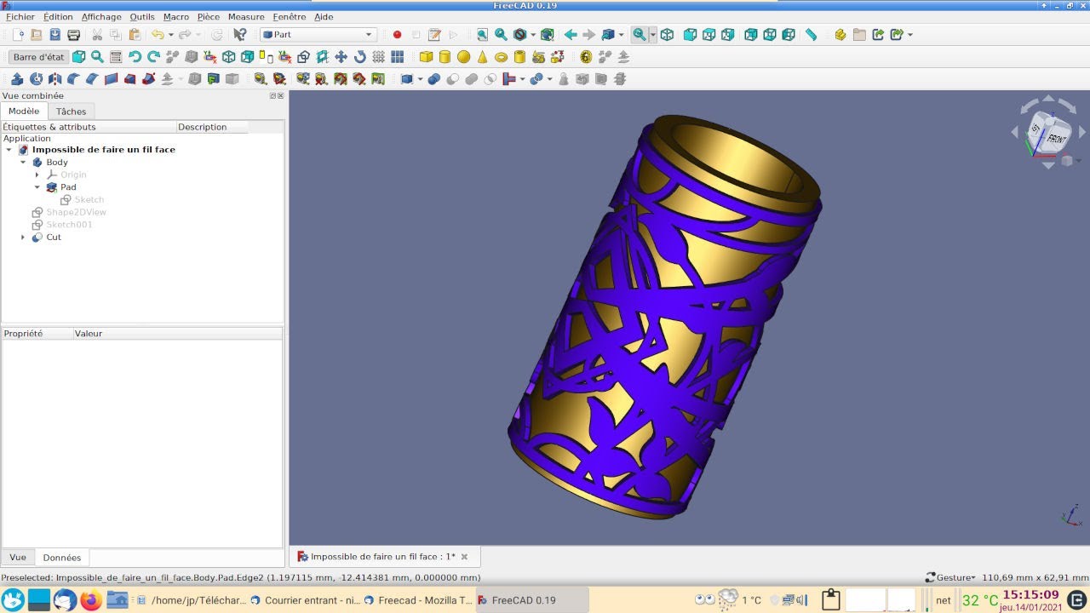Create a cylinder primitive
This screenshot has width=1090, height=613.
pyautogui.click(x=445, y=57)
